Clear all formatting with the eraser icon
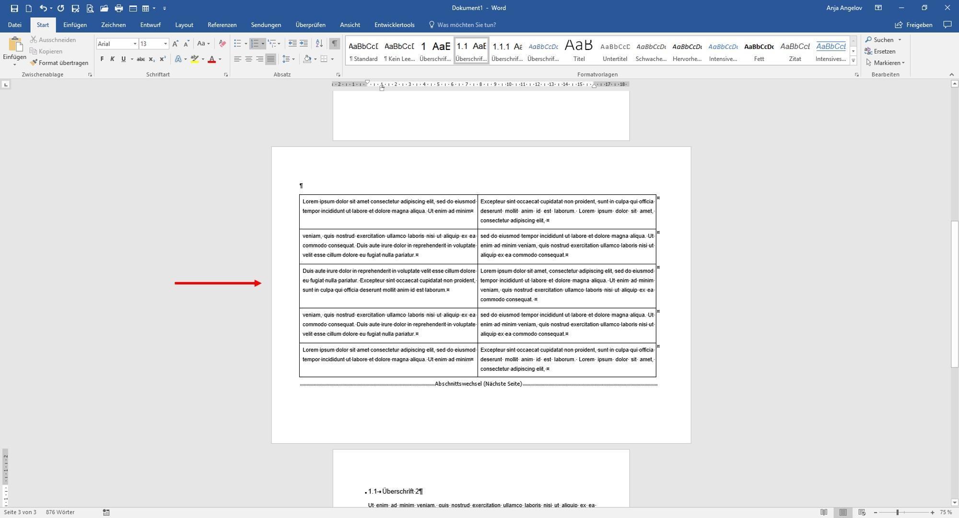This screenshot has width=959, height=518. [222, 44]
